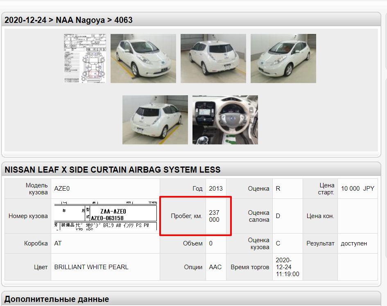Click the 'Объем' label

click(193, 243)
